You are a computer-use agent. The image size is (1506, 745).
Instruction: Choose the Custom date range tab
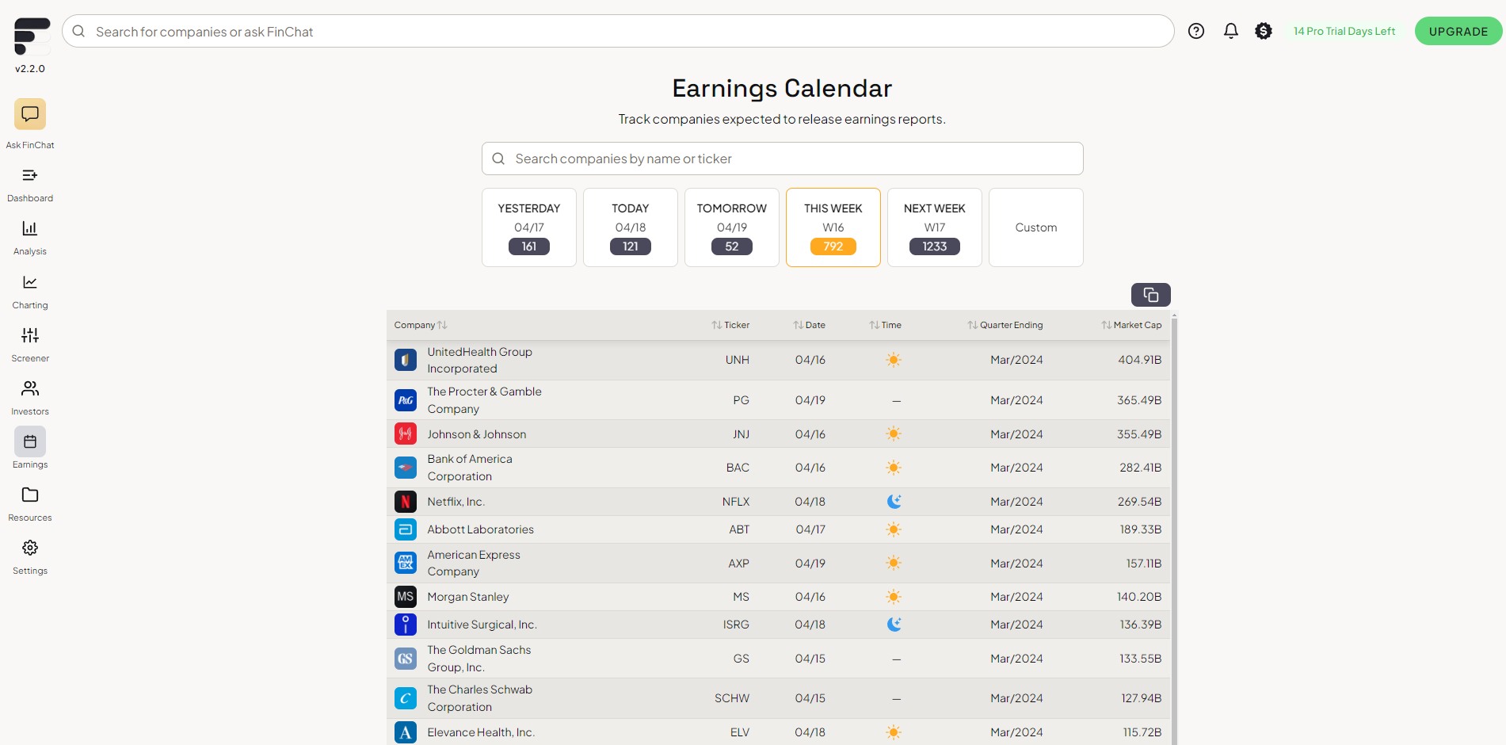pyautogui.click(x=1036, y=227)
